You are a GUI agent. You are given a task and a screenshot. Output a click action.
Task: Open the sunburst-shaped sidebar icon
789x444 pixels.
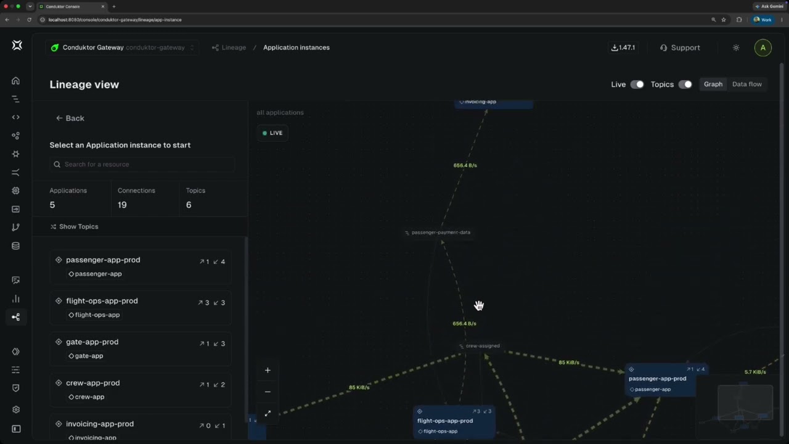16,154
